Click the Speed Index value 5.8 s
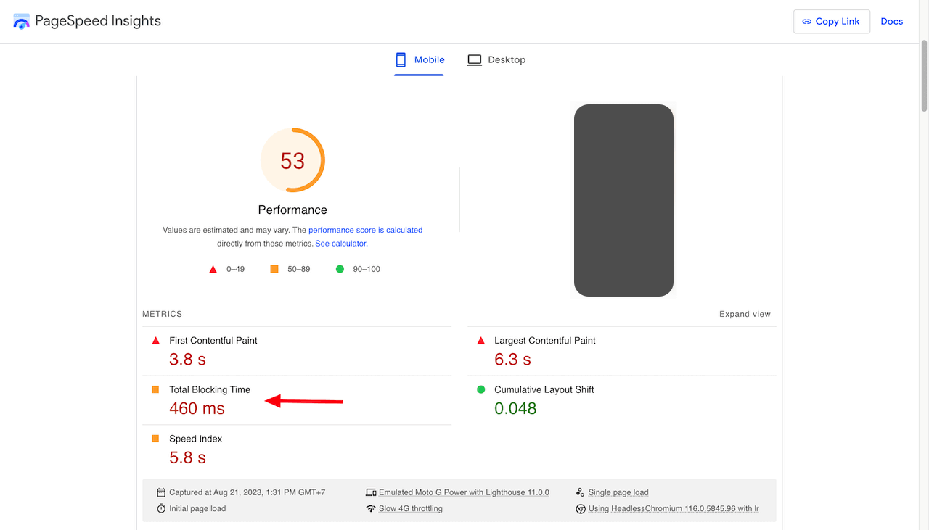Screen dimensions: 929x530 [187, 457]
